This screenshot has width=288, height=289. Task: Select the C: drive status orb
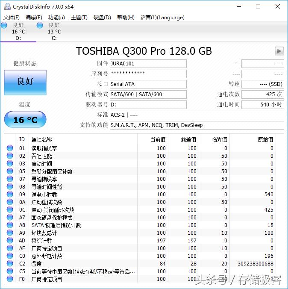40,25
